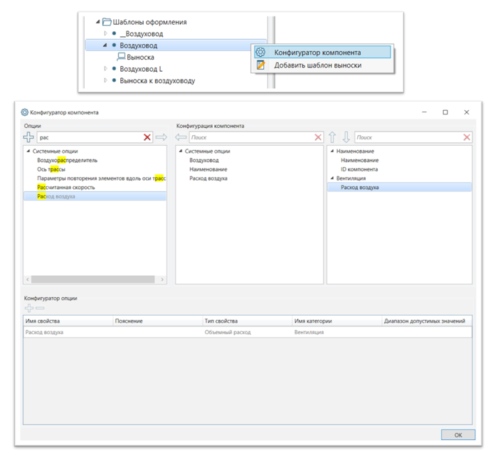Screen dimensions: 493x455
Task: Click the Выноска callout icon in the tree
Action: click(x=121, y=57)
